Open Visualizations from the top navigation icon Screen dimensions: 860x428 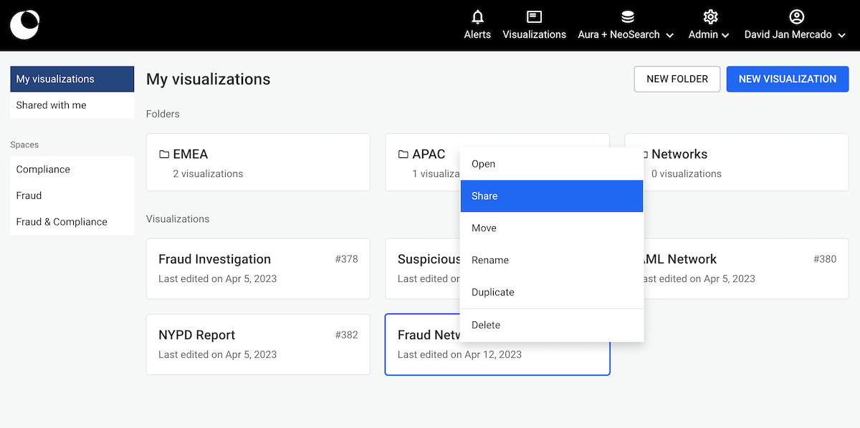pos(534,17)
